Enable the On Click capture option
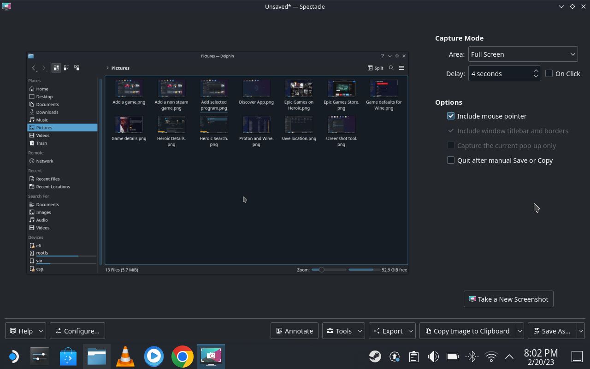This screenshot has height=369, width=590. pyautogui.click(x=549, y=73)
